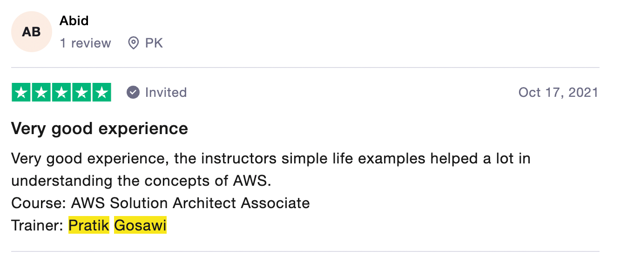The height and width of the screenshot is (257, 620).
Task: Select the fifth green rating star
Action: [x=101, y=92]
